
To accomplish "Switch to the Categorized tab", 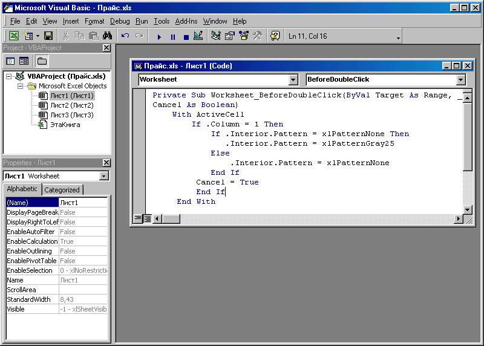I will click(x=62, y=190).
